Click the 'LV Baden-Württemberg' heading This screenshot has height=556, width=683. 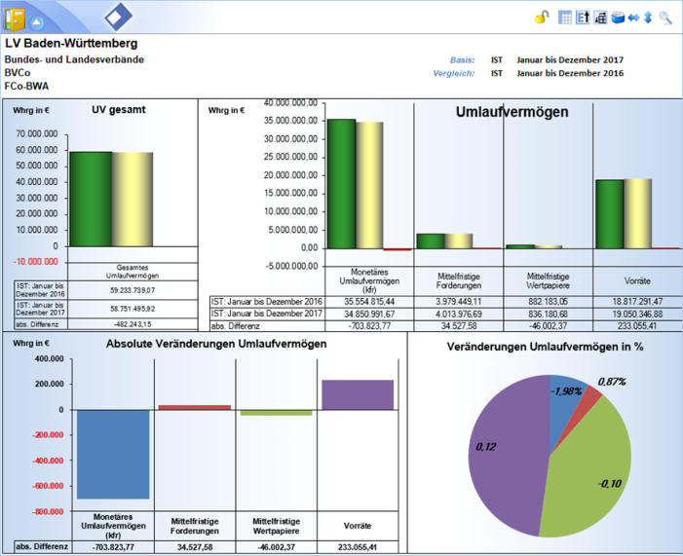[x=71, y=44]
